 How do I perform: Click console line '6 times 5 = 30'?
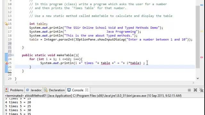pyautogui.click(x=18, y=110)
